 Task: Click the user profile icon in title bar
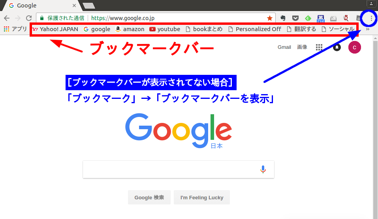coord(371,4)
